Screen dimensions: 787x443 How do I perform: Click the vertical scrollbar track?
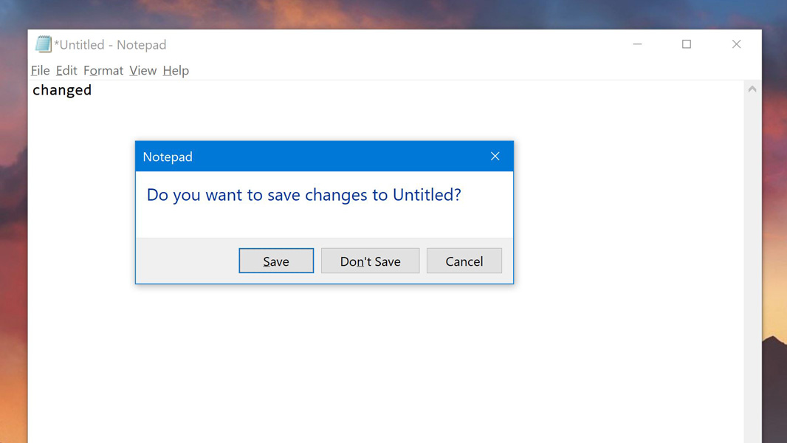coord(752,258)
